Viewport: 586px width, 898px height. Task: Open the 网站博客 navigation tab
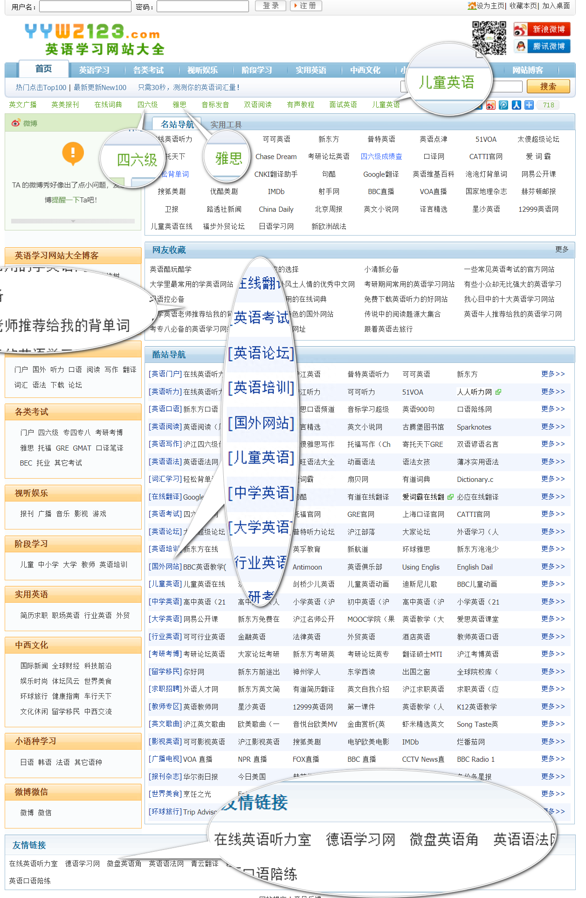pyautogui.click(x=528, y=70)
